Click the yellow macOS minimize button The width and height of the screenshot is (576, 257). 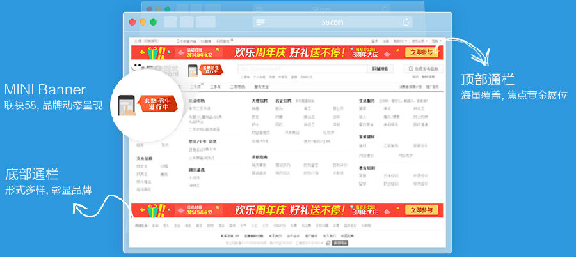point(143,22)
